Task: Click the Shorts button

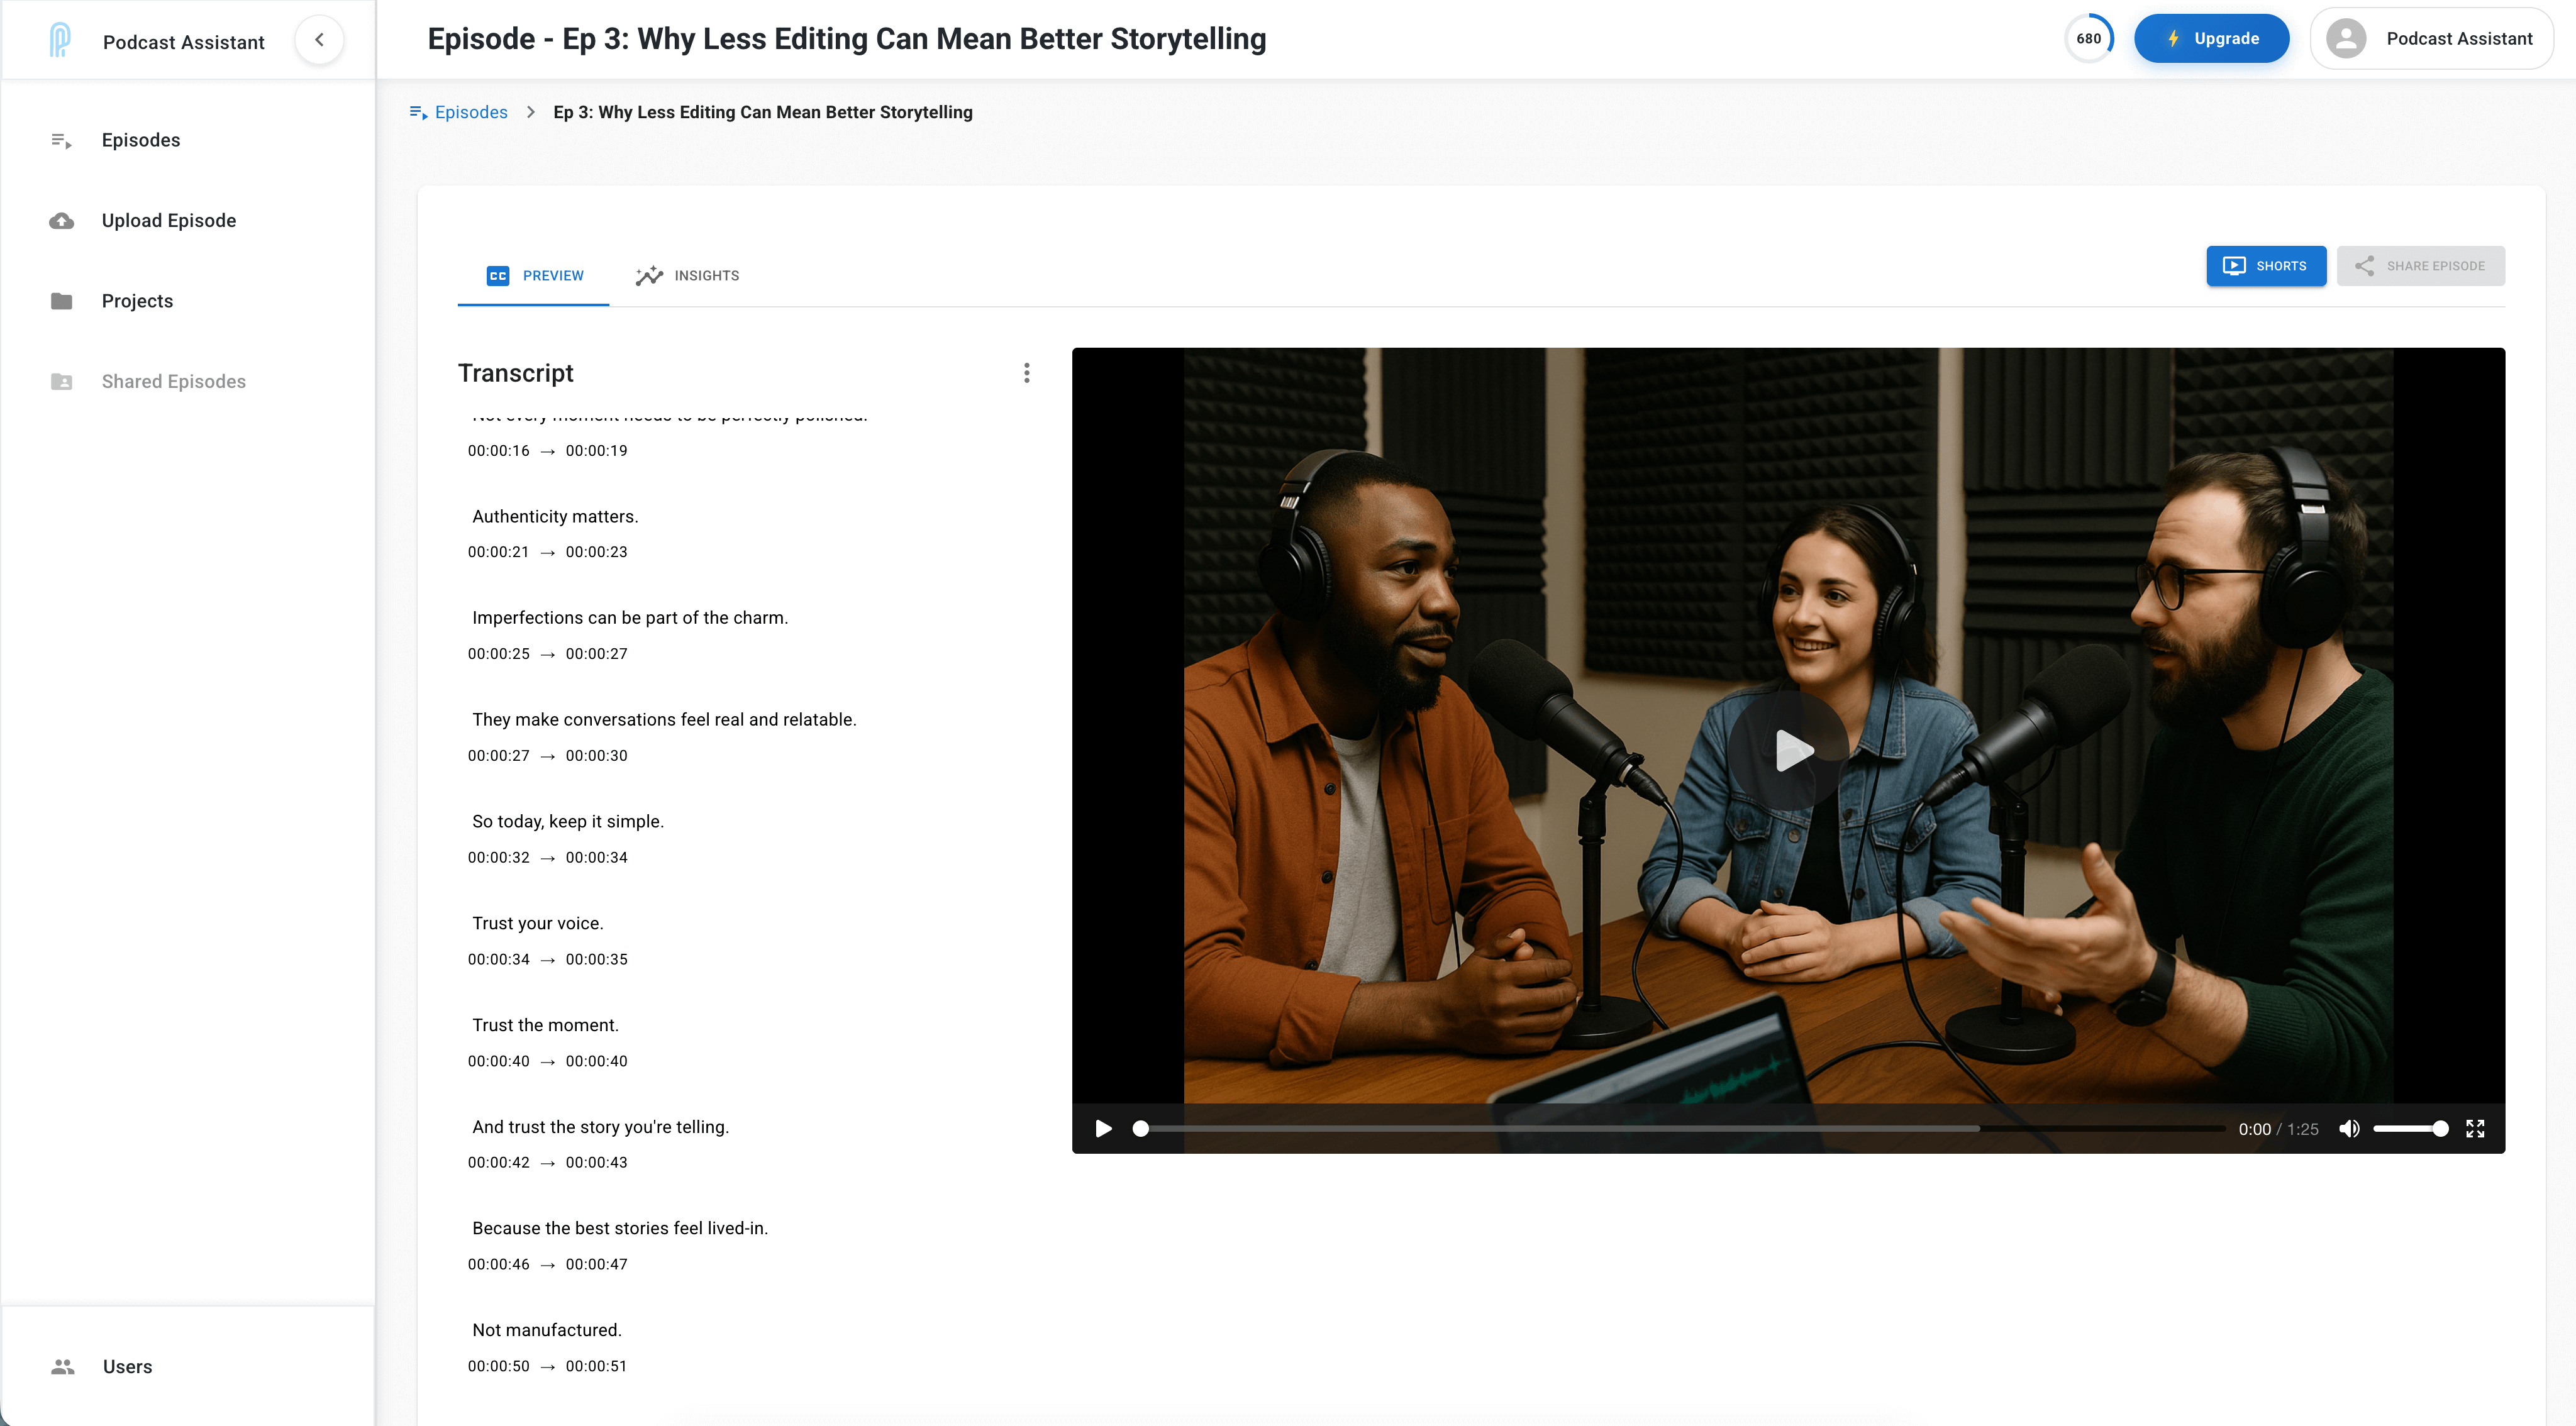Action: [2265, 266]
